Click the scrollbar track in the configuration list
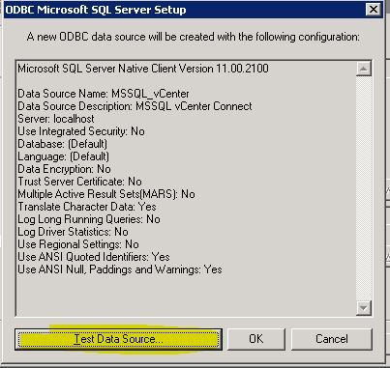The width and height of the screenshot is (390, 368). pyautogui.click(x=364, y=188)
